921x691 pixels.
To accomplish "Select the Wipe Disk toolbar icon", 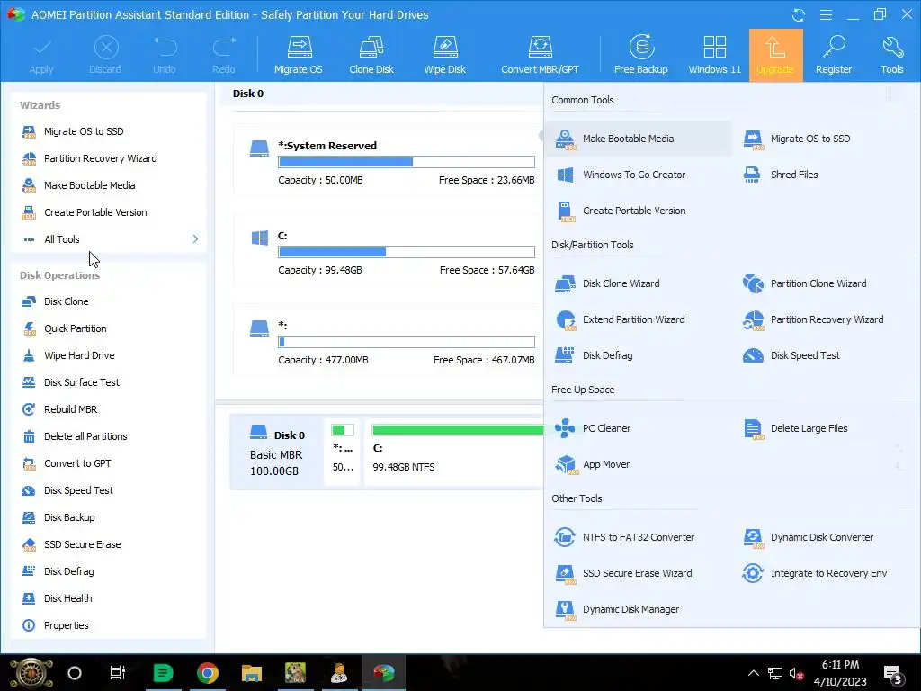I will (444, 55).
